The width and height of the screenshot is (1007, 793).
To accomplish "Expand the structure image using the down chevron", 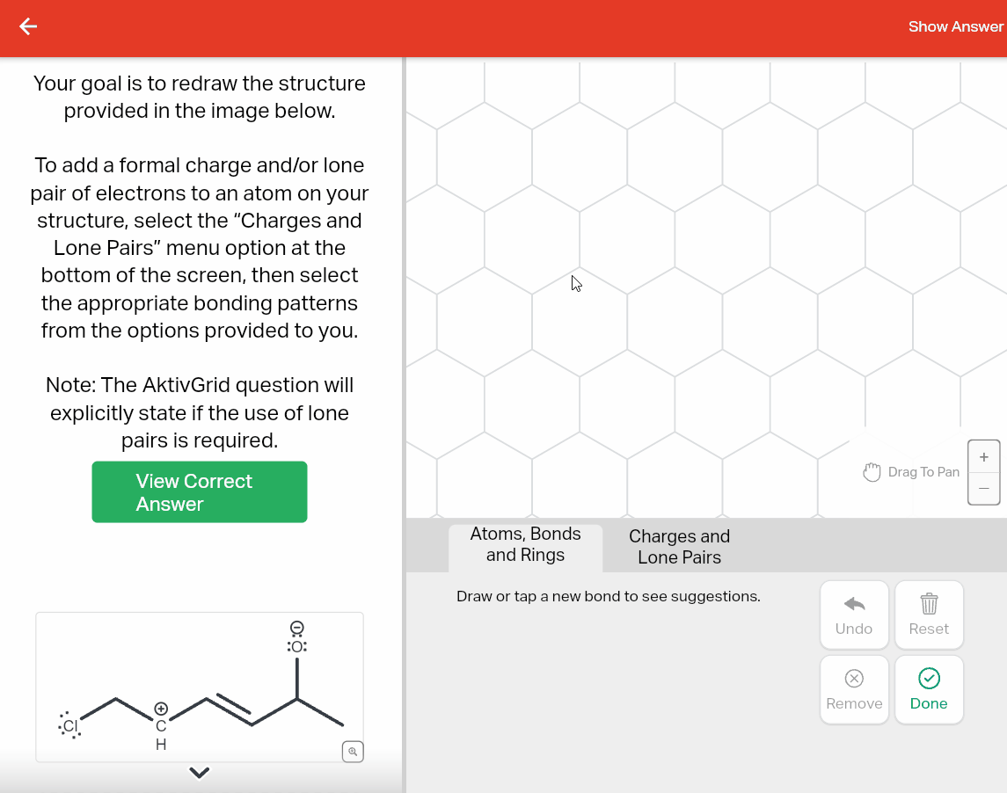I will (x=199, y=773).
